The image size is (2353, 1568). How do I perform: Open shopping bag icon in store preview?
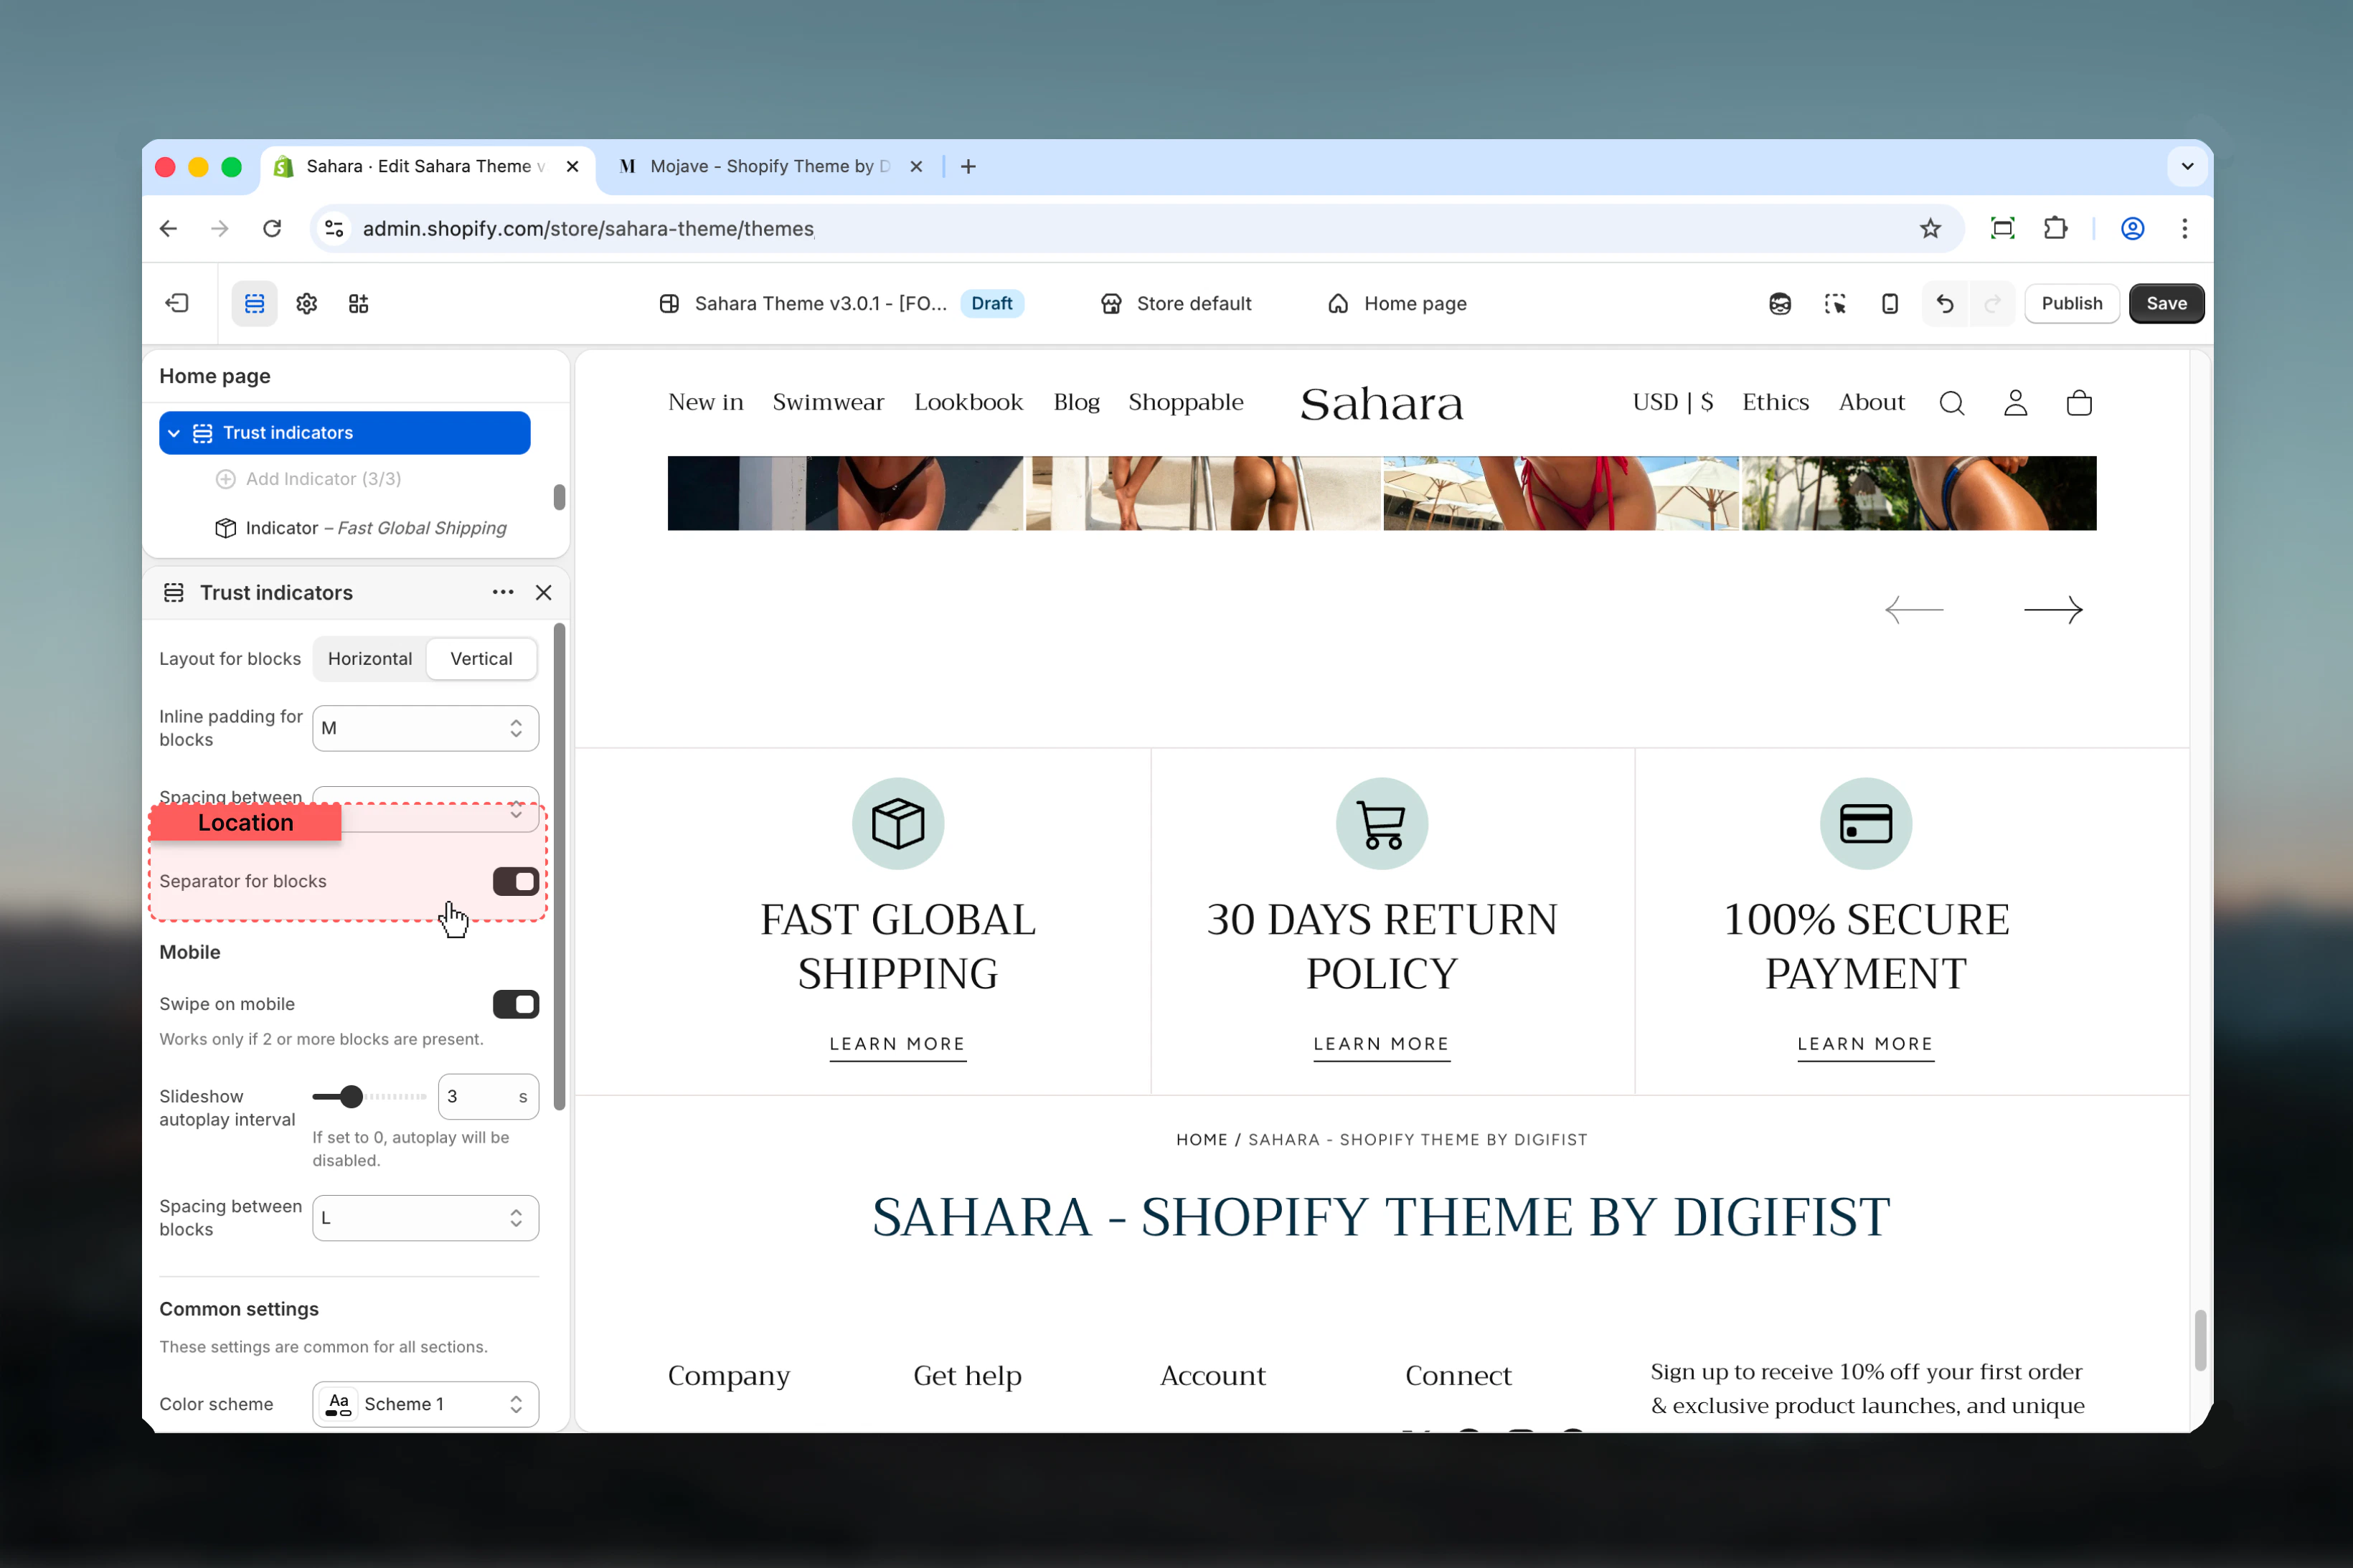(2079, 403)
